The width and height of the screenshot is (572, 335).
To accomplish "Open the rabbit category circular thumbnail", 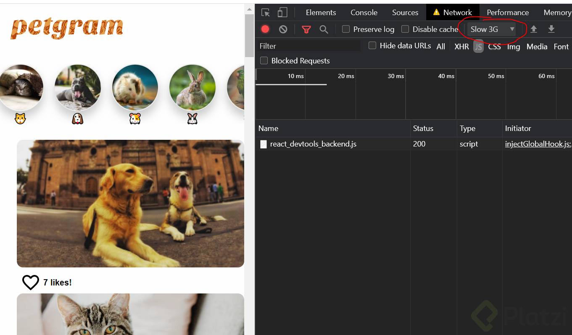I will tap(192, 87).
